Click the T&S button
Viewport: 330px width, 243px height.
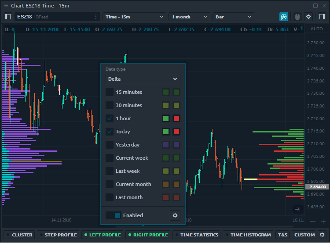click(282, 235)
